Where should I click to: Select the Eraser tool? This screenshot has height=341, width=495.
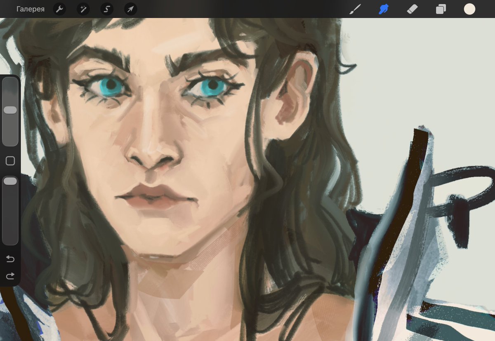point(412,9)
